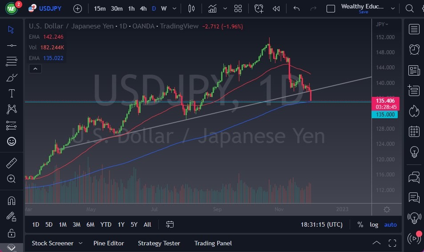Open the Strategy Tester tab
Image resolution: width=424 pixels, height=252 pixels.
(159, 243)
